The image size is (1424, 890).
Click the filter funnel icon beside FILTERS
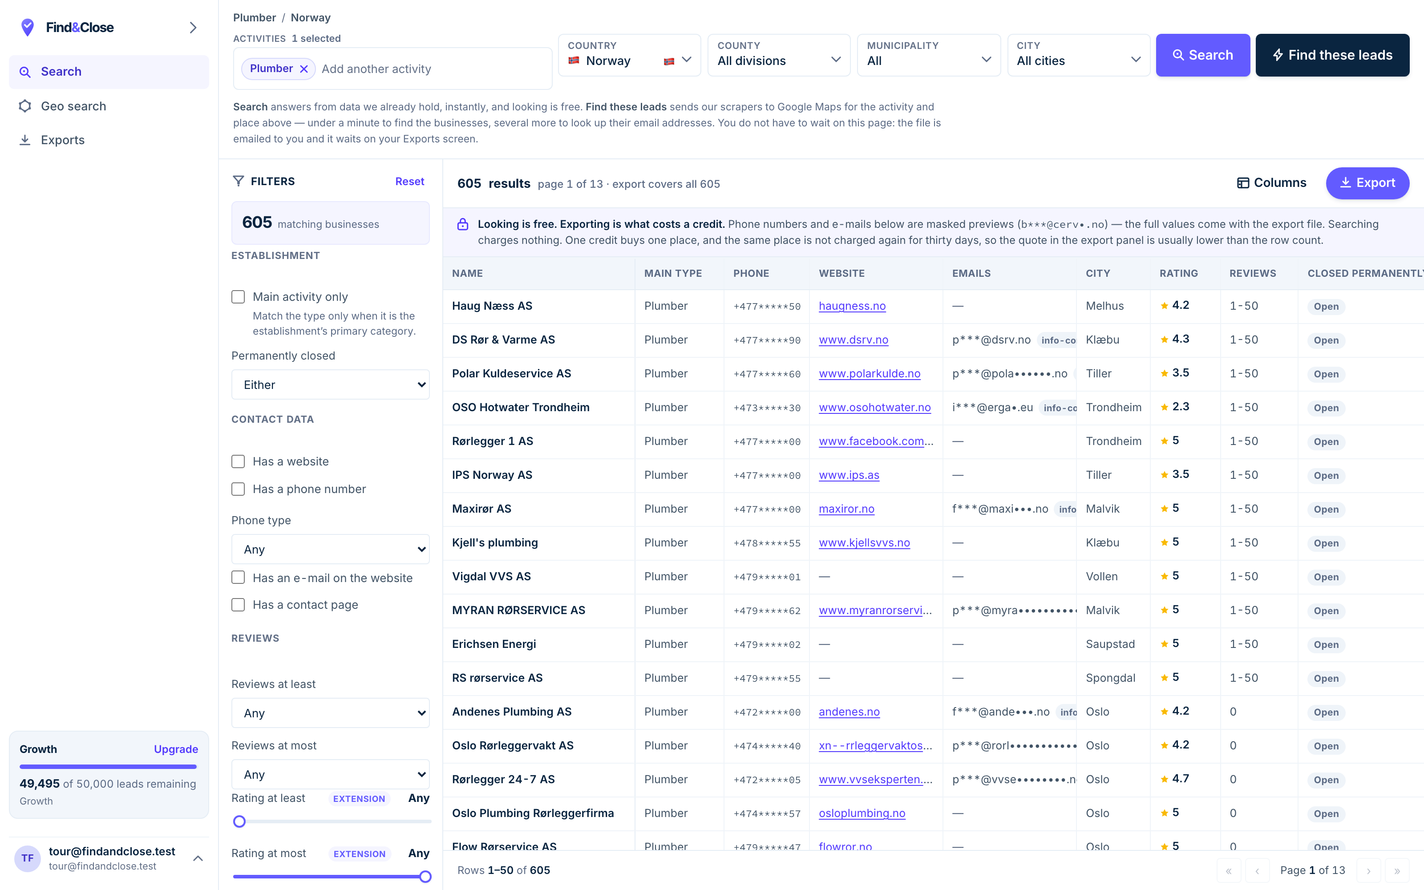239,181
